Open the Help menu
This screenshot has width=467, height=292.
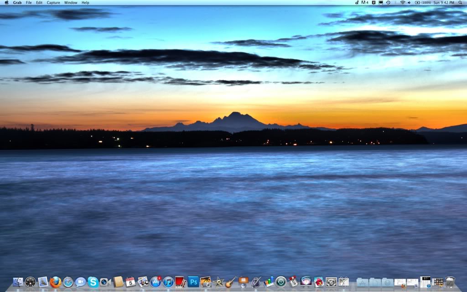coord(85,2)
